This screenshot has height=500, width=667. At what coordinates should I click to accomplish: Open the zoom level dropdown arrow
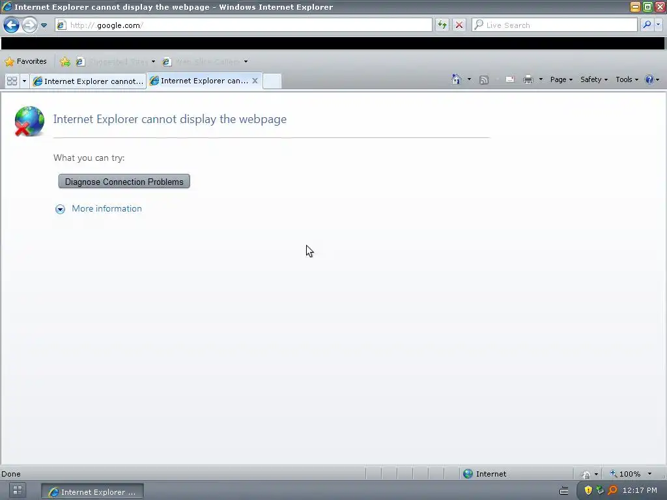point(649,474)
